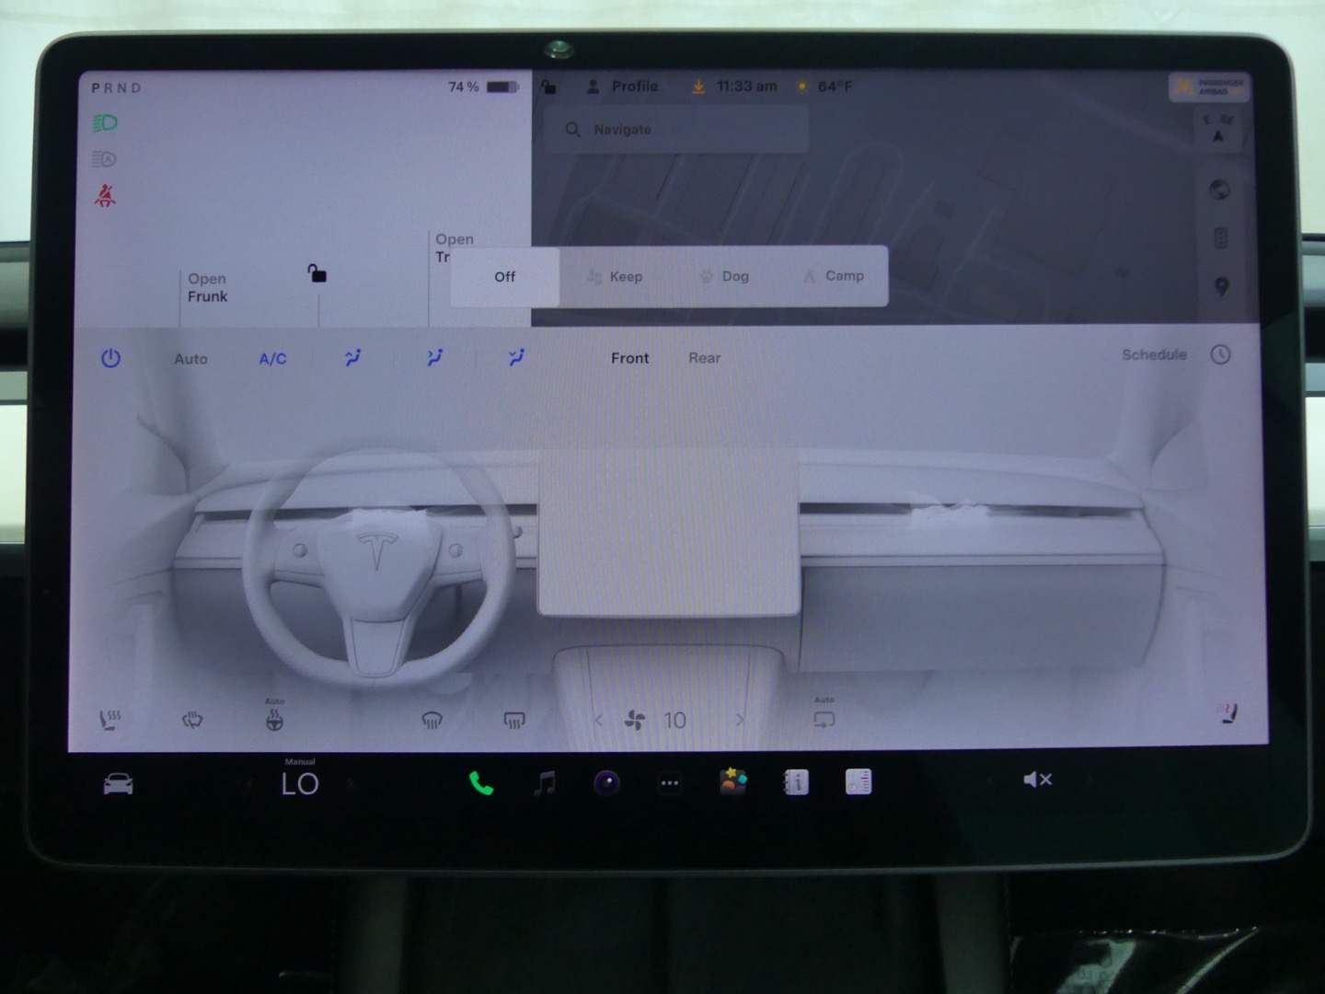
Task: Tap Open Frunk
Action: pyautogui.click(x=207, y=287)
